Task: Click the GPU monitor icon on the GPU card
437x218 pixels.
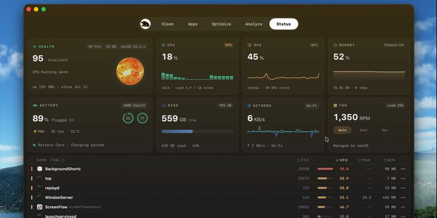Action: tap(250, 45)
